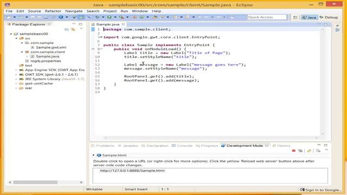Maximize the Package Explorer view
This screenshot has width=347, height=195.
click(80, 24)
